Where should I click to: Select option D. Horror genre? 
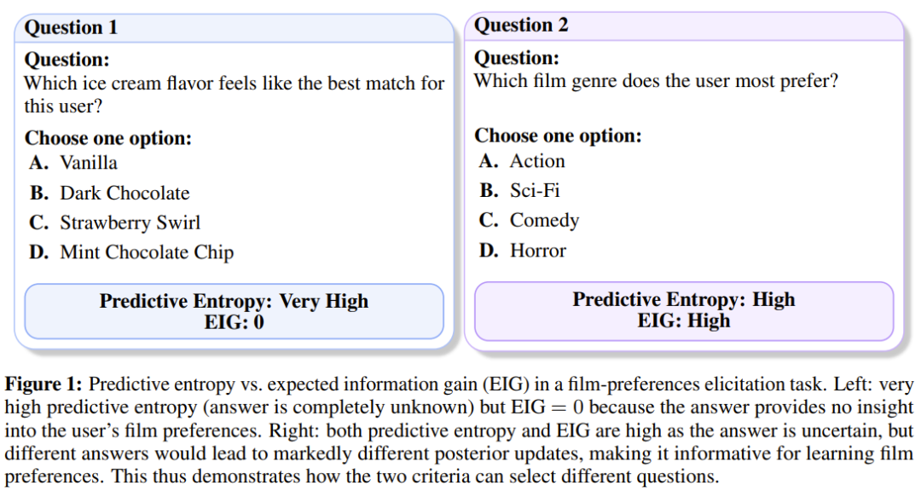click(522, 251)
